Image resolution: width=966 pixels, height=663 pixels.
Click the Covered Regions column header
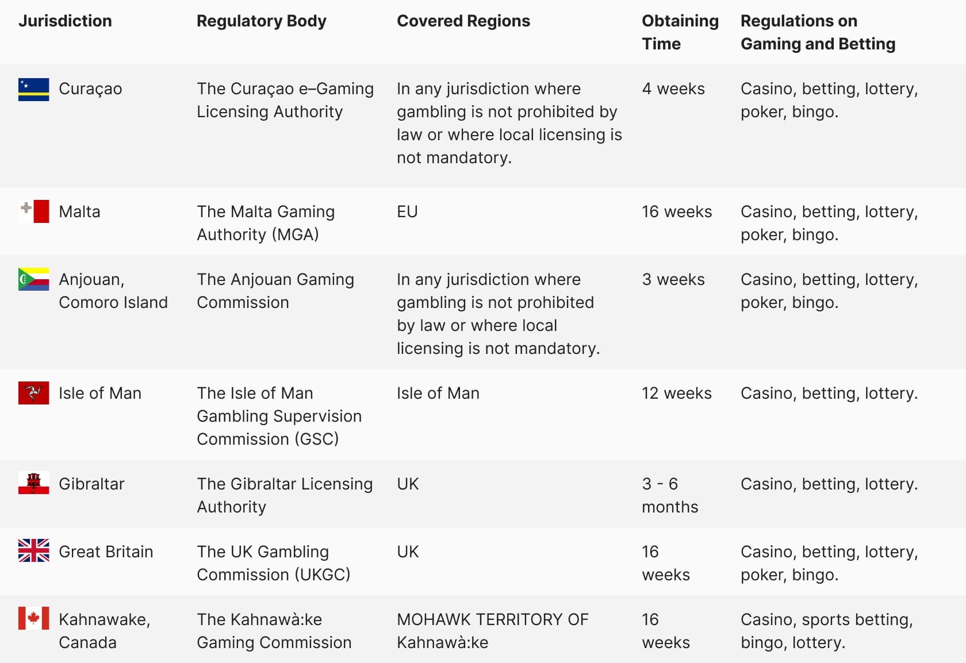click(463, 21)
